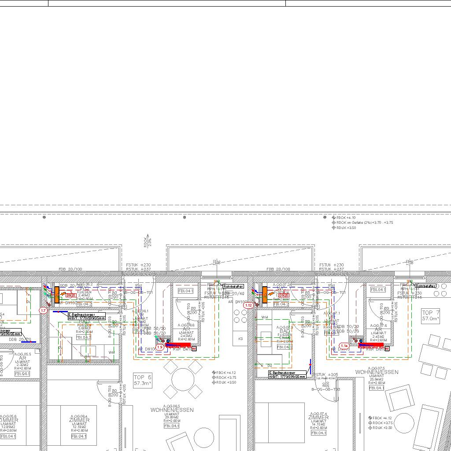Click the KS fridge symbol in the kitchen
The width and height of the screenshot is (451, 451).
(240, 339)
